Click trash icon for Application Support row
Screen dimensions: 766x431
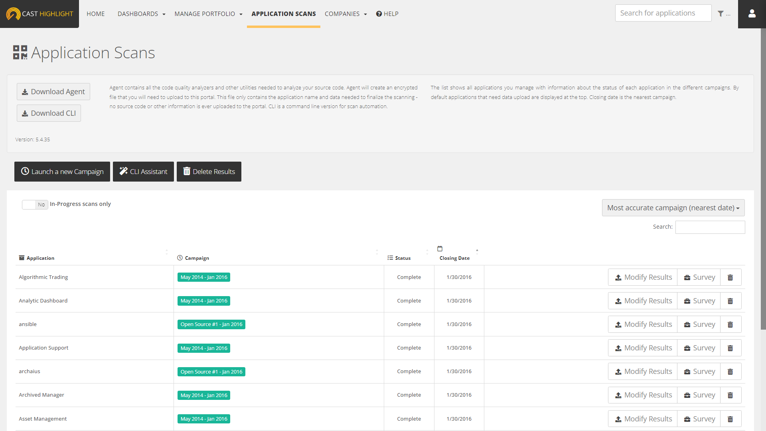730,348
